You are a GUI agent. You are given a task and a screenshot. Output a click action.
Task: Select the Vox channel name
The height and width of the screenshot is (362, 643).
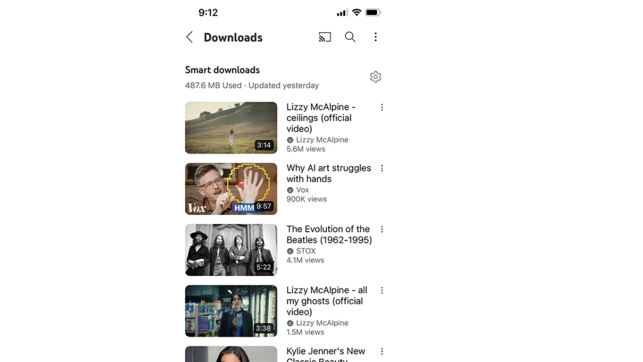[302, 189]
